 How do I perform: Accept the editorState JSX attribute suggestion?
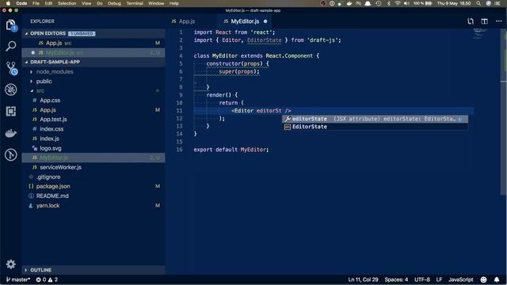375,119
